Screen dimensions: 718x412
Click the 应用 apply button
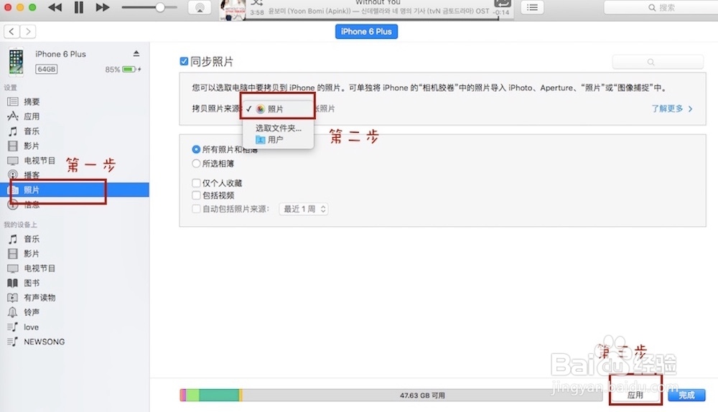pyautogui.click(x=635, y=395)
